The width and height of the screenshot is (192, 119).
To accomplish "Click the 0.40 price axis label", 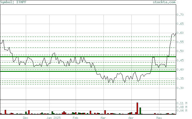I will click(x=180, y=69).
